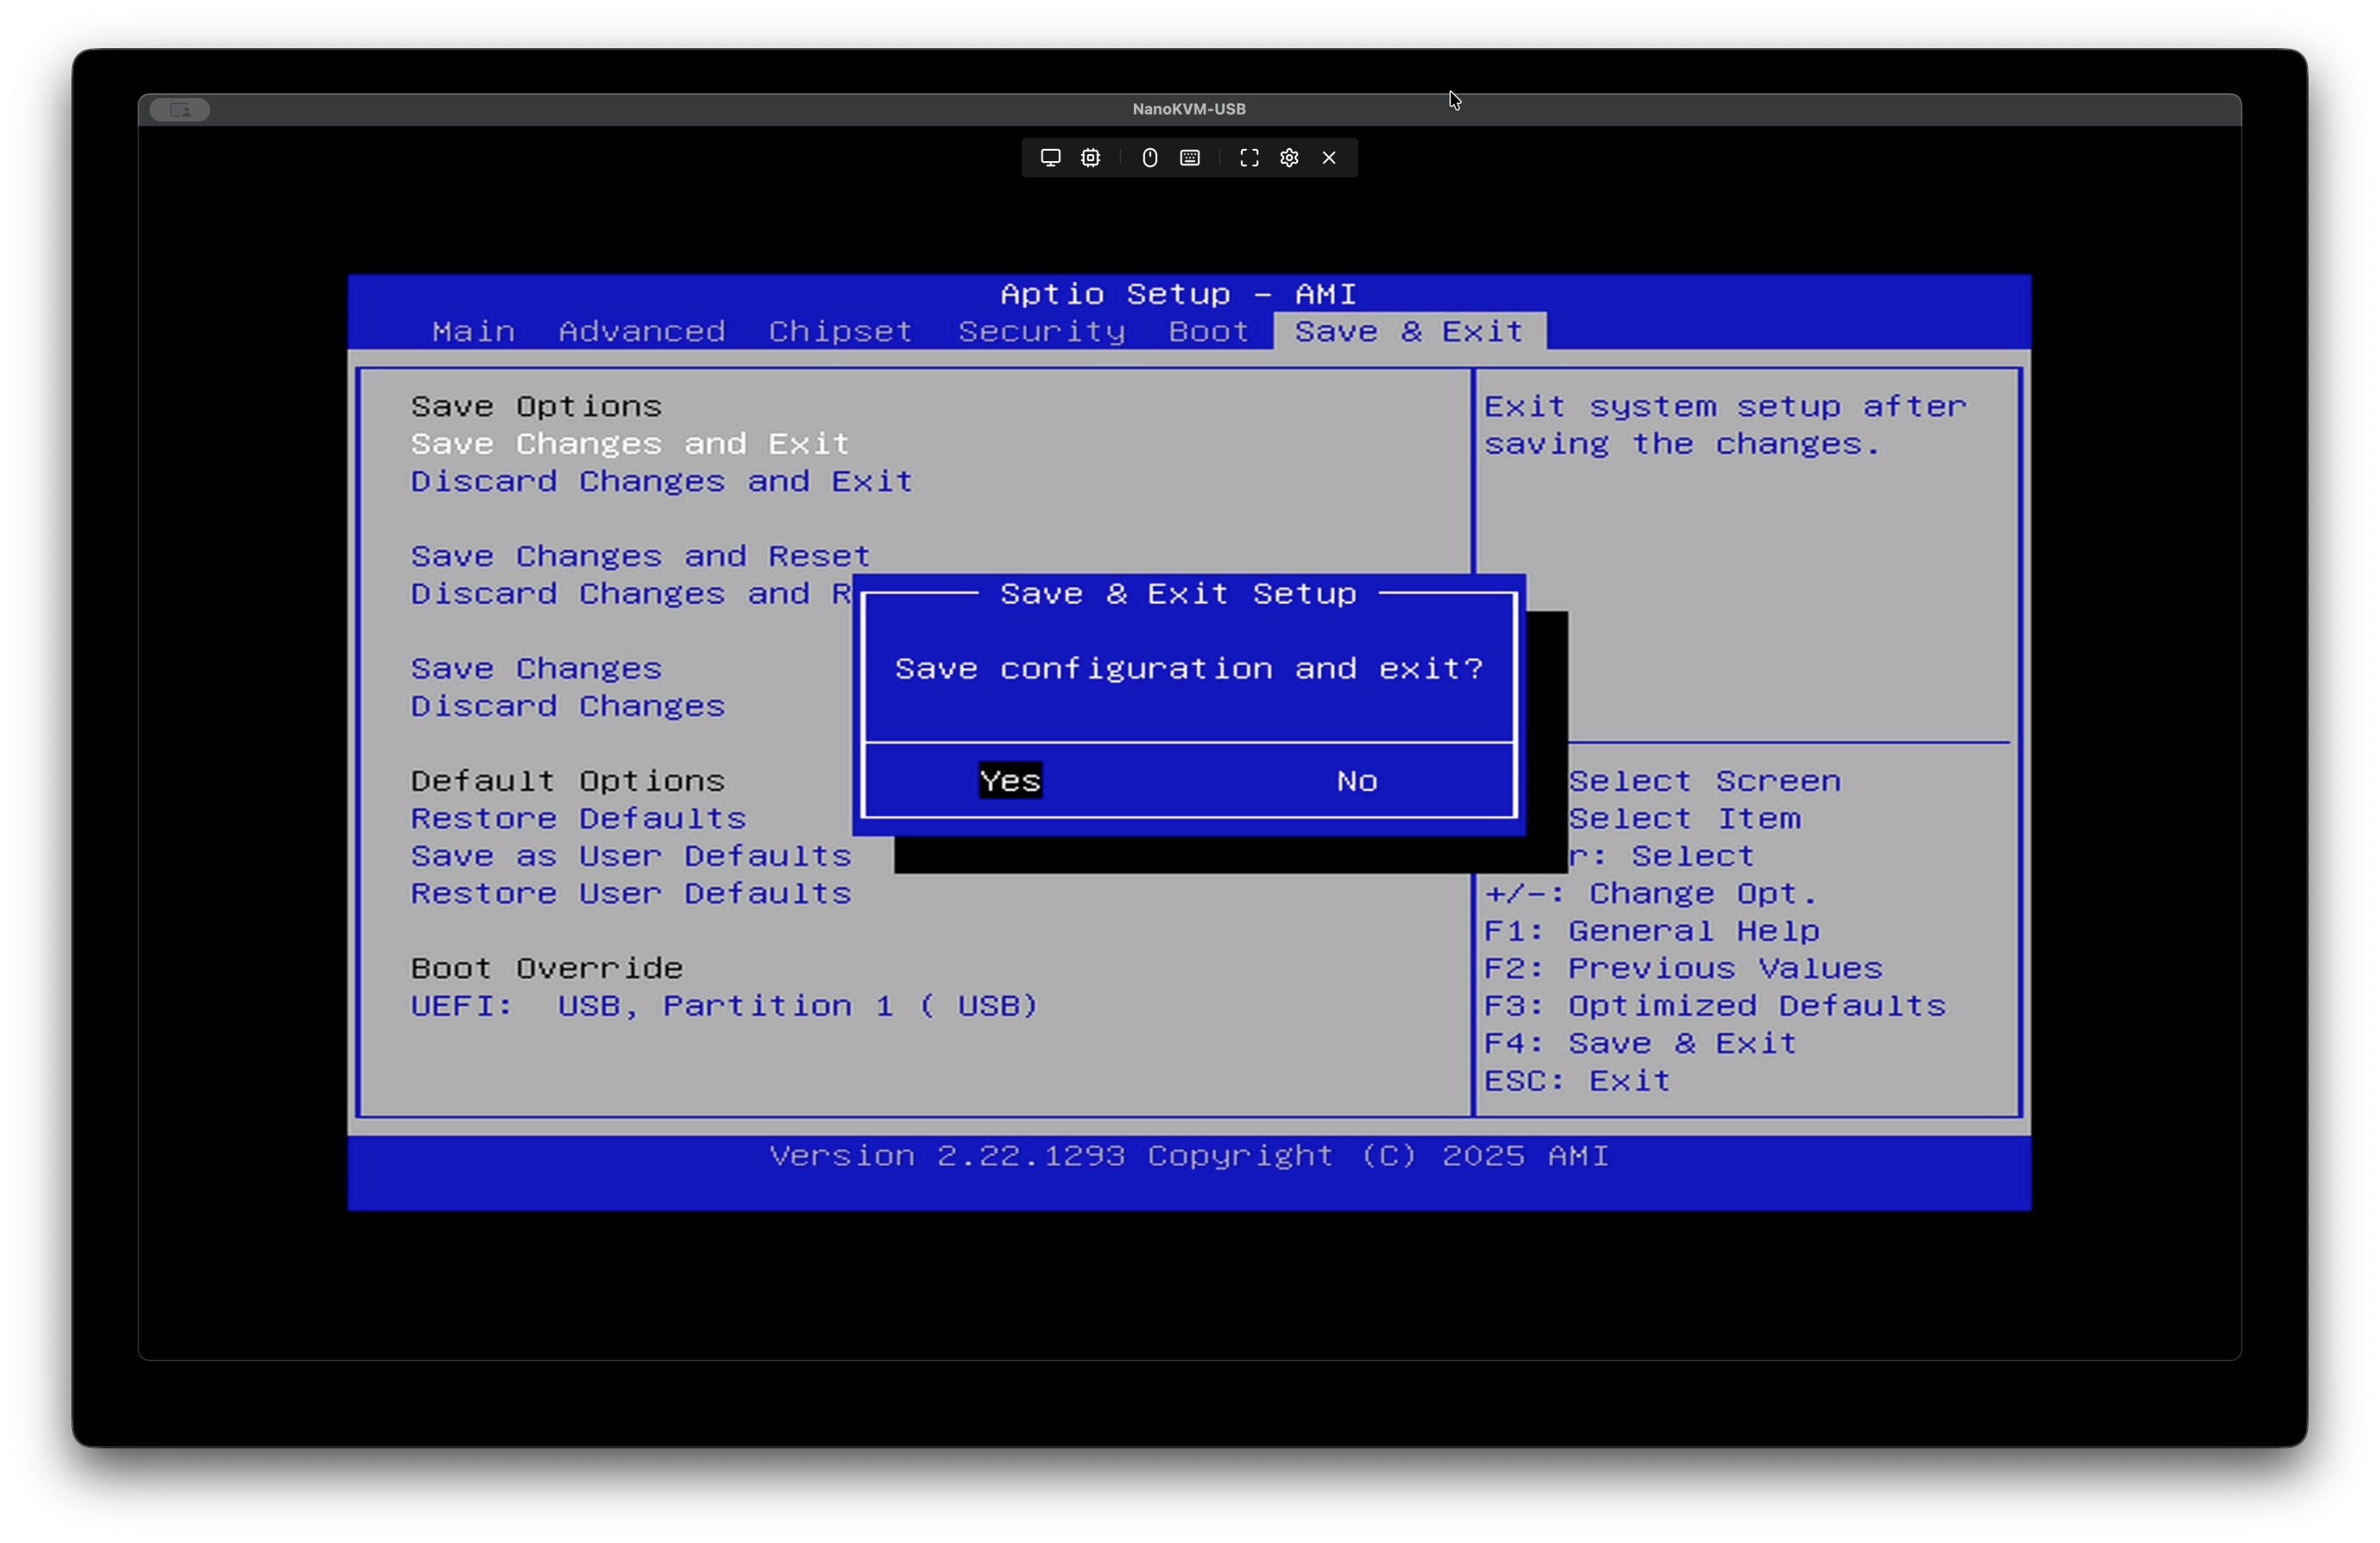Open the video display settings icon

coord(1050,158)
